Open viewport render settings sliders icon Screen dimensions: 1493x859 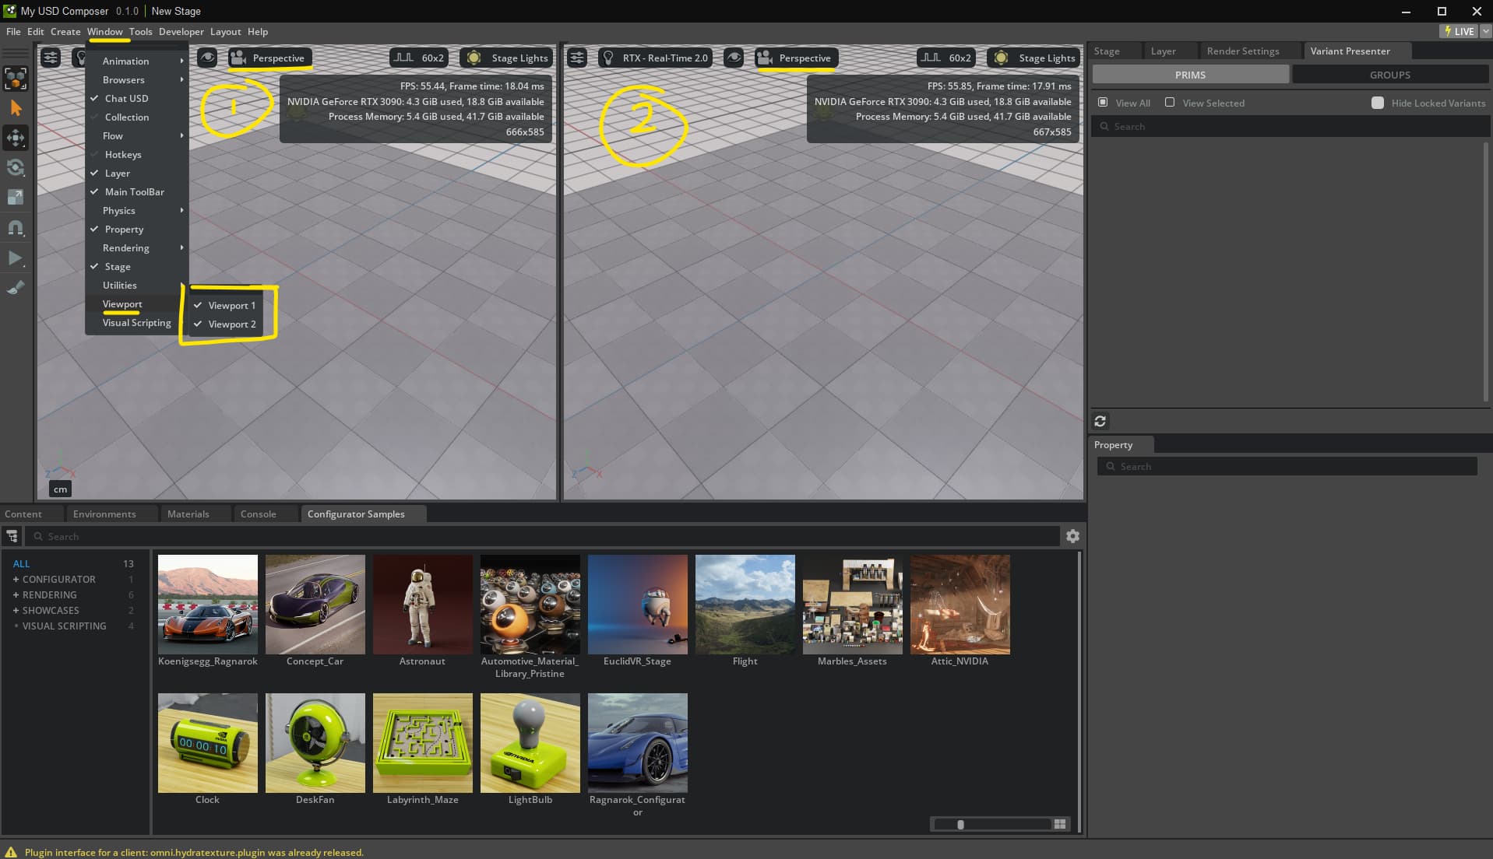(x=51, y=57)
